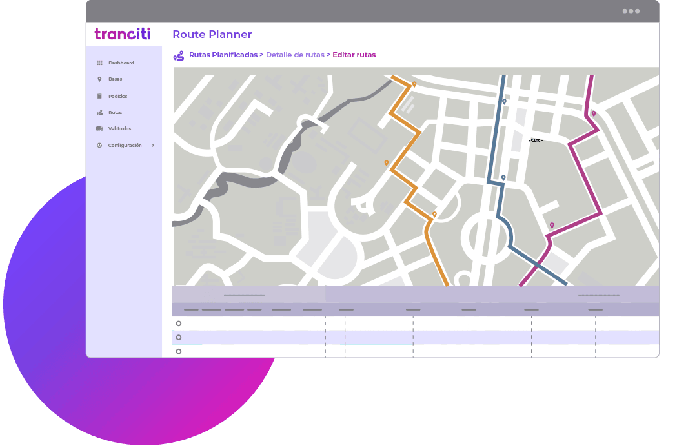
Task: Open the Rutas menu item
Action: (115, 113)
